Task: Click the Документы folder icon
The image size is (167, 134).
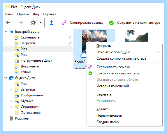Action: point(17,66)
